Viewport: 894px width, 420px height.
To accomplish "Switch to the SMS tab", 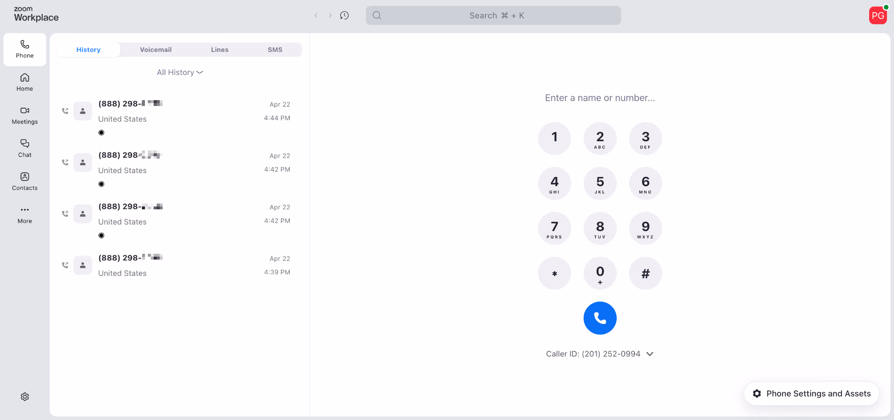I will tap(275, 50).
